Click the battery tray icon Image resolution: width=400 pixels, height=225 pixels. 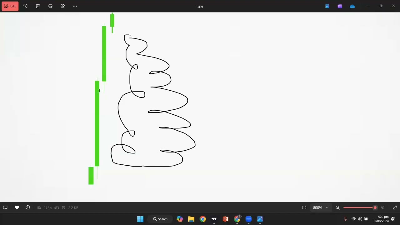click(x=366, y=219)
